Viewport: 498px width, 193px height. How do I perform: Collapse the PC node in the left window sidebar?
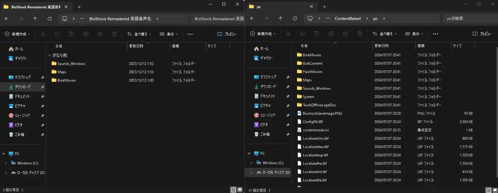point(4,154)
